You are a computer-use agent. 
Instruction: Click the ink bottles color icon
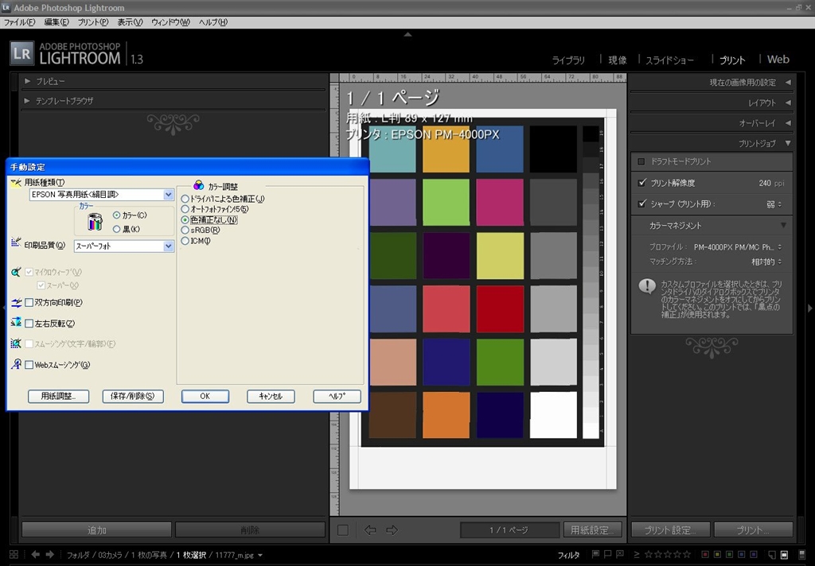tap(95, 222)
